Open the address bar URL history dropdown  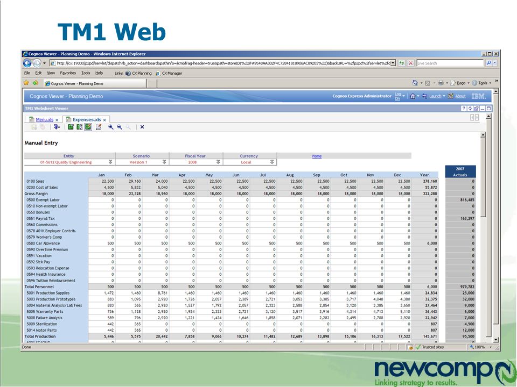(393, 63)
